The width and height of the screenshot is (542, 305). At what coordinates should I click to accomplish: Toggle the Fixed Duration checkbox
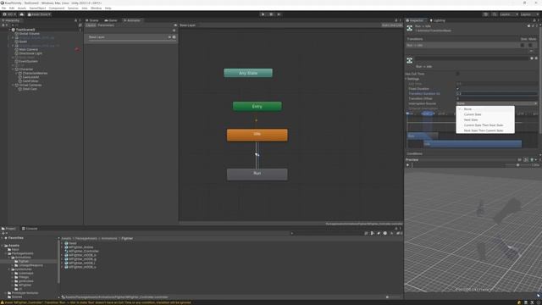458,89
